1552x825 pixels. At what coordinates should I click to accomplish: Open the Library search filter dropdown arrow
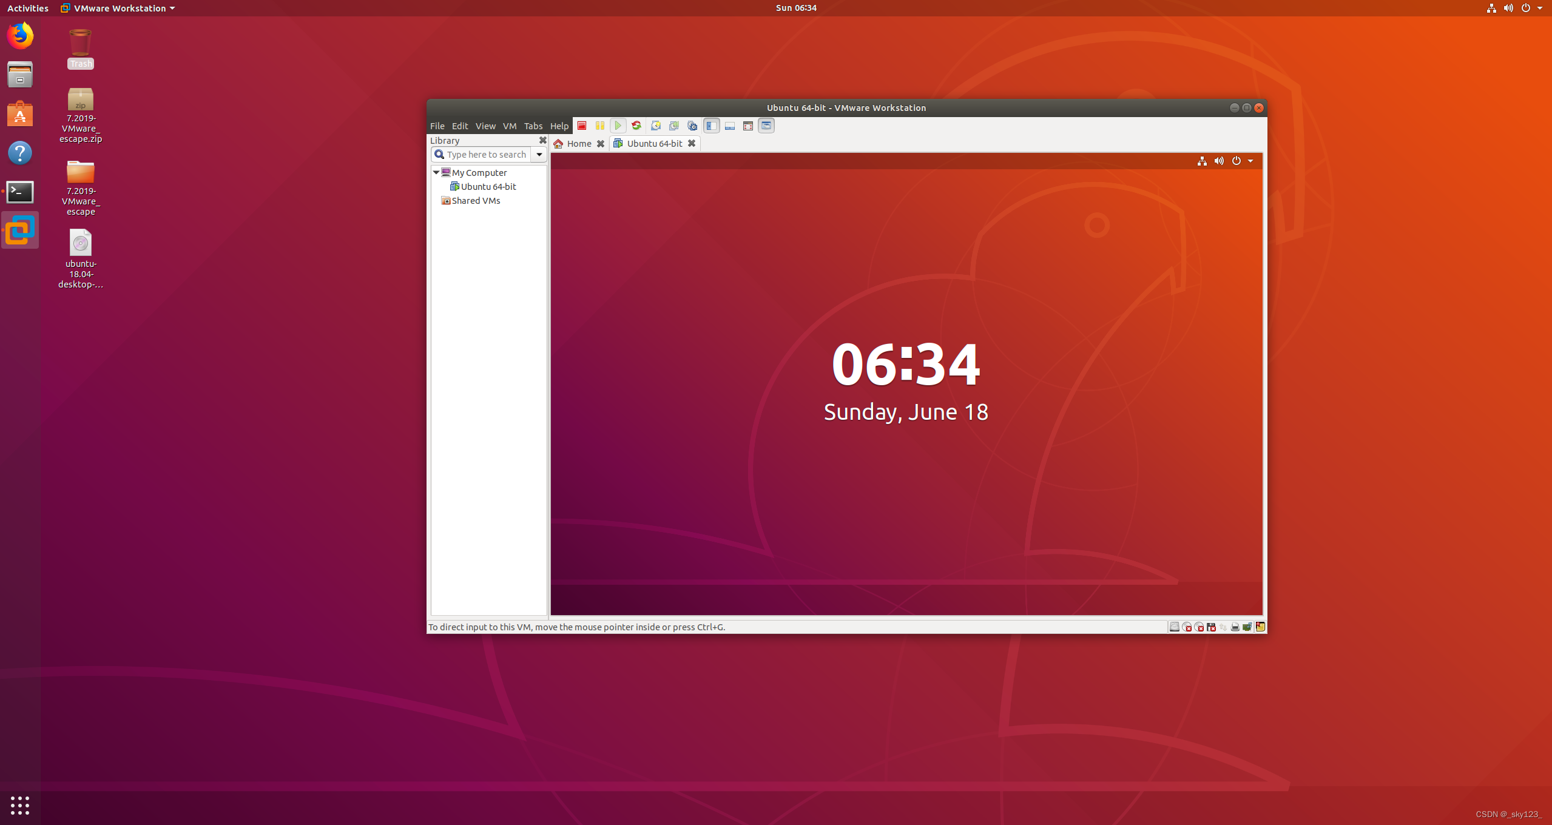[x=539, y=155]
